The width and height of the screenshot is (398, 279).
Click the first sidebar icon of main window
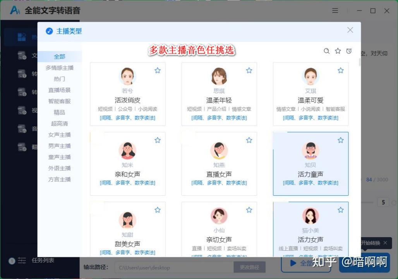pyautogui.click(x=22, y=37)
